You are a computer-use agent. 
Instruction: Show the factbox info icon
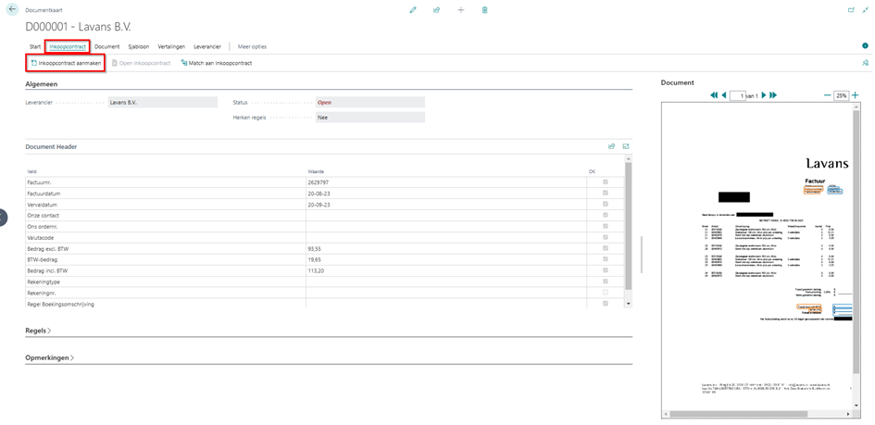click(865, 45)
